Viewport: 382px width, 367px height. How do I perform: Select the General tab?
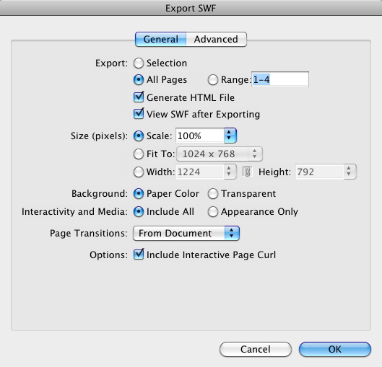click(x=161, y=39)
